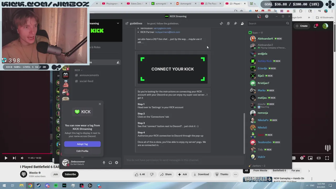The height and width of the screenshot is (189, 336).
Task: Select the All filter chip
Action: point(246,171)
